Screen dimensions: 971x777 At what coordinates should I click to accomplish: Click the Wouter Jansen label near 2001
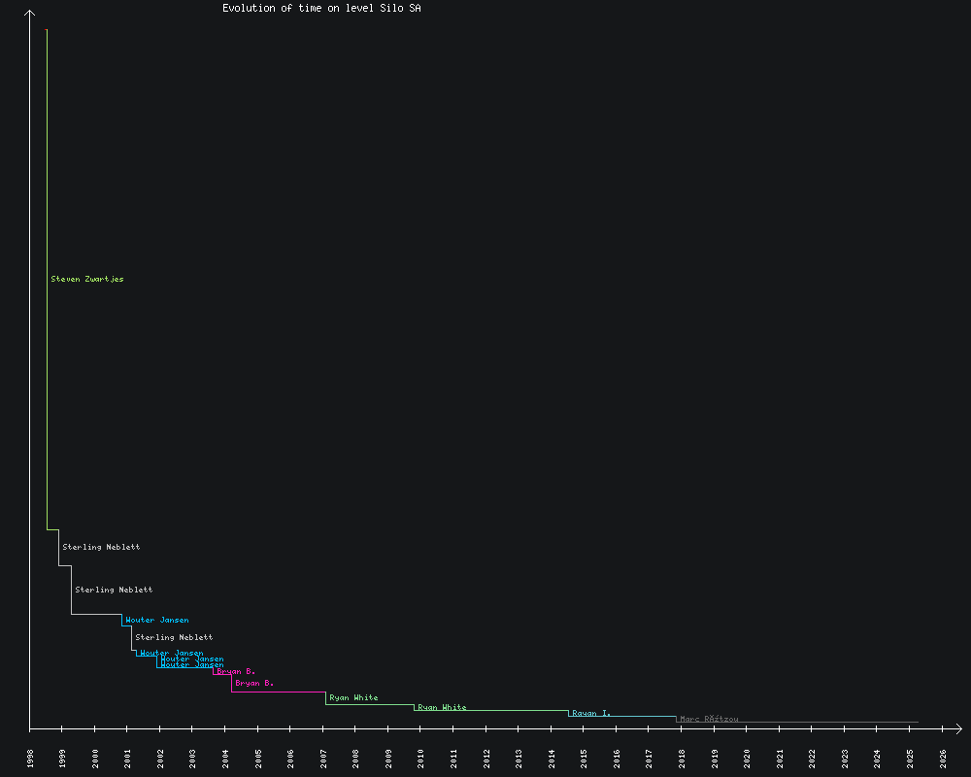[x=157, y=621]
